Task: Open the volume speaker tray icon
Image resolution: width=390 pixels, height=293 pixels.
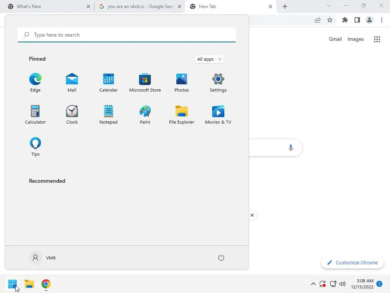Action: 342,284
